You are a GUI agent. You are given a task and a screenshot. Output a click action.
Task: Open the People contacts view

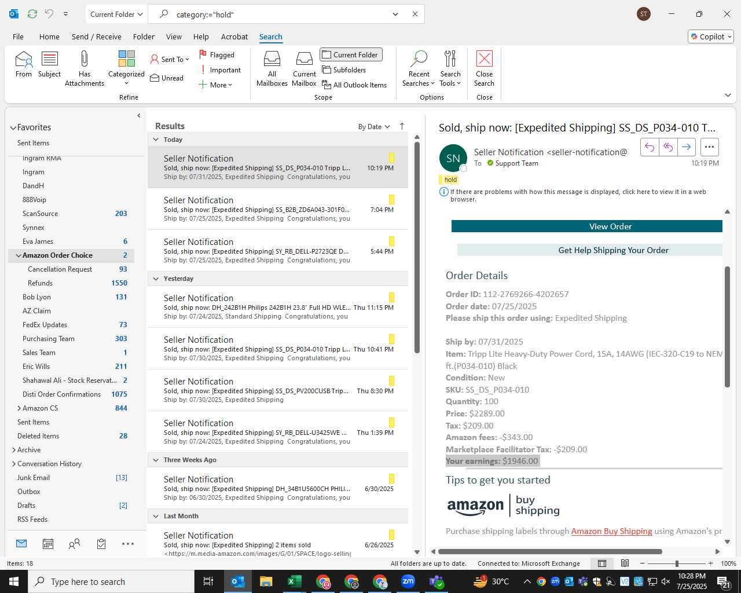(75, 544)
